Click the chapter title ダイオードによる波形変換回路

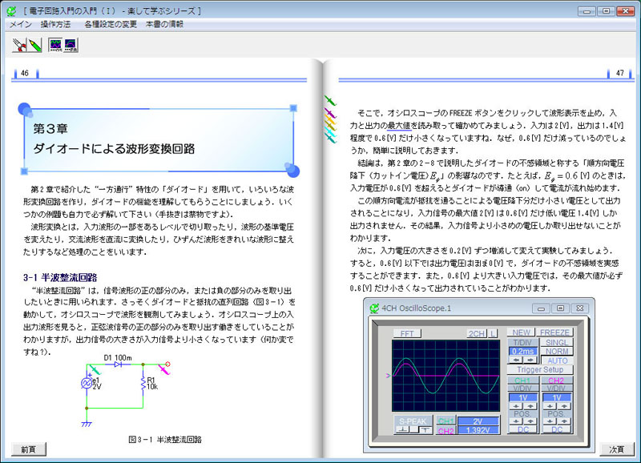click(x=114, y=148)
